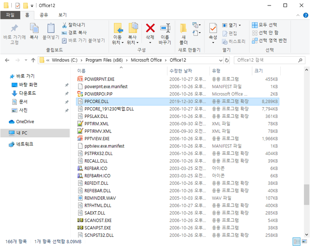Click the Properties (속성) icon
Viewport: 310px width, 246px height.
tap(213, 28)
